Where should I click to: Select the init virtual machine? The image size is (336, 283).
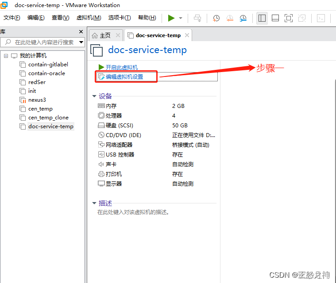(x=32, y=91)
